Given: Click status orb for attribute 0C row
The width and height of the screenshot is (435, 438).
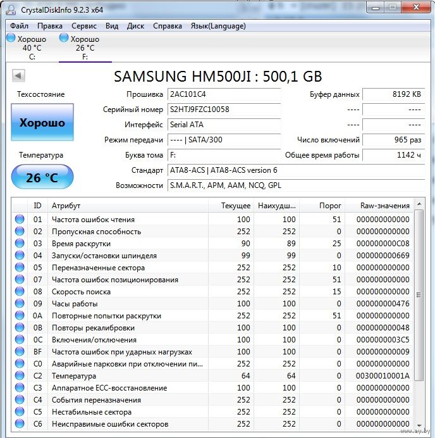Looking at the screenshot, I should click(20, 339).
